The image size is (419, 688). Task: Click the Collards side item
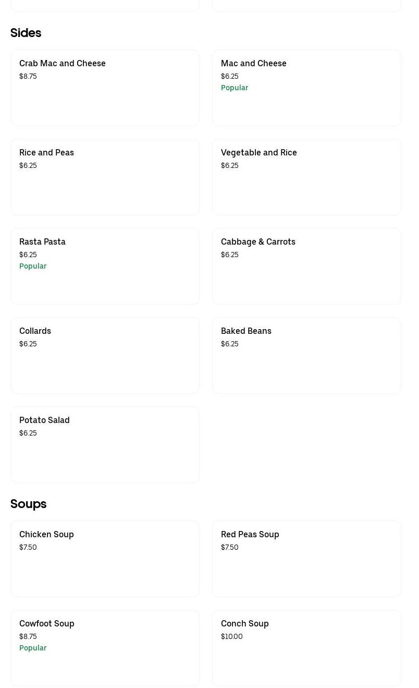105,355
